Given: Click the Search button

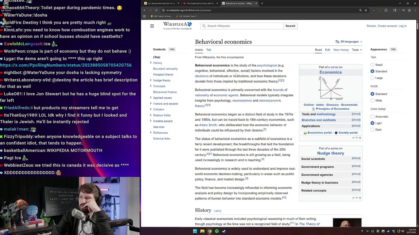Looking at the screenshot, I should point(290,26).
